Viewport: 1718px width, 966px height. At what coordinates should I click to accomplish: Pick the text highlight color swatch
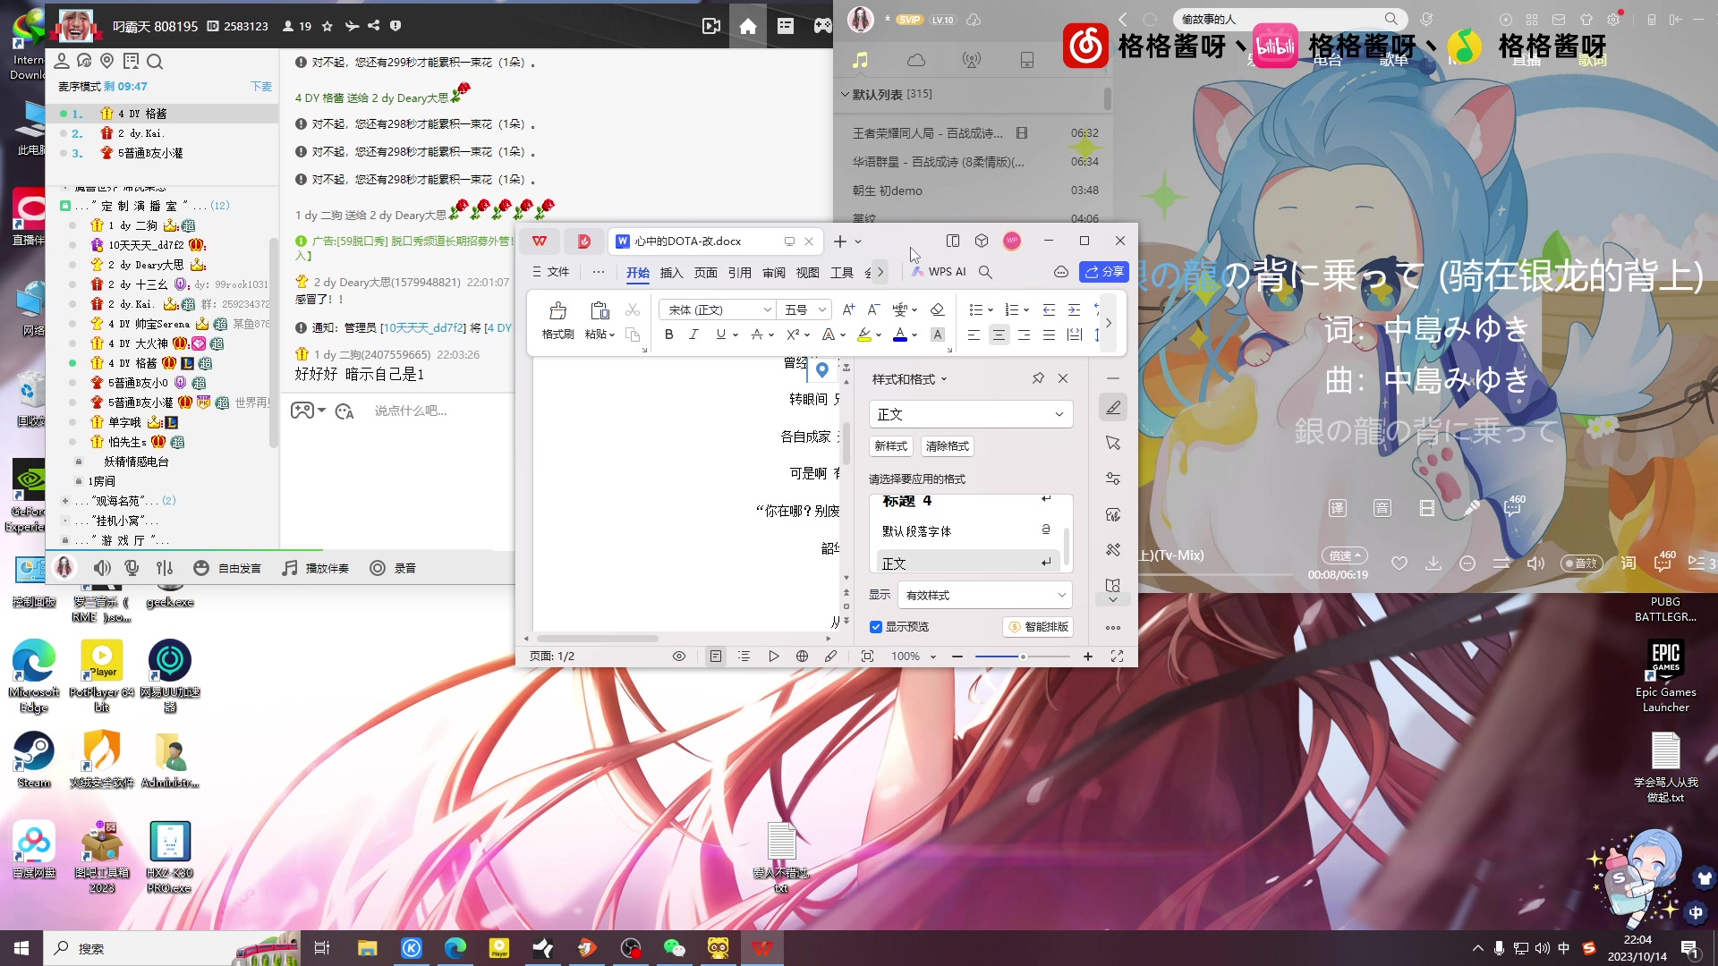863,335
